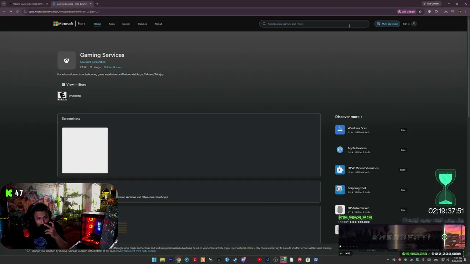
Task: Go forward in browser history
Action: click(11, 12)
